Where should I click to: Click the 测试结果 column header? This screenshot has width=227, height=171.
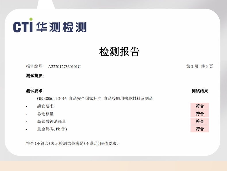click(x=200, y=91)
